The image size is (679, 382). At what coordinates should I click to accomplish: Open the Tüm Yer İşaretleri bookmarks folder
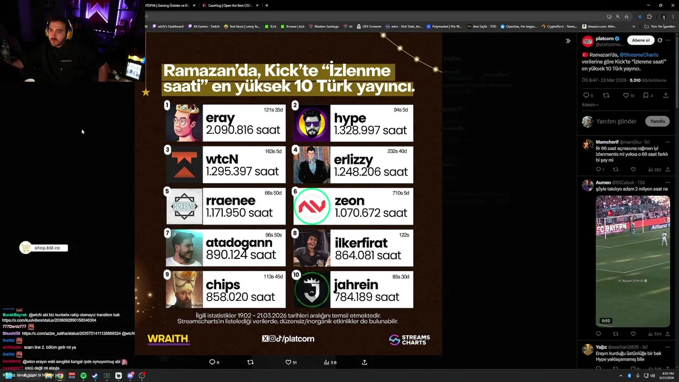tap(659, 27)
